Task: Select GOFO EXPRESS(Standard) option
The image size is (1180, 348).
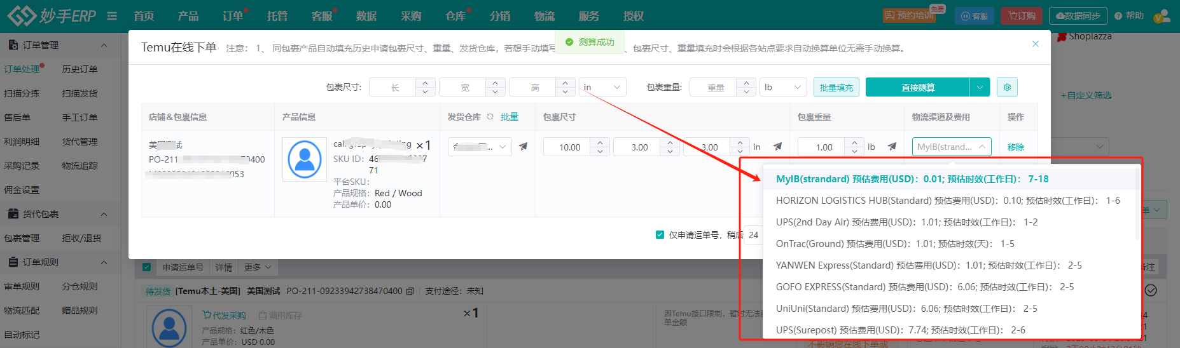Action: 951,287
